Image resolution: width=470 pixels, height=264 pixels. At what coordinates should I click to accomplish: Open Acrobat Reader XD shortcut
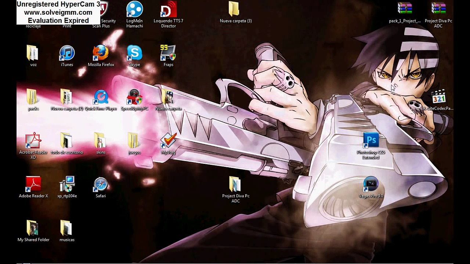[x=33, y=140]
